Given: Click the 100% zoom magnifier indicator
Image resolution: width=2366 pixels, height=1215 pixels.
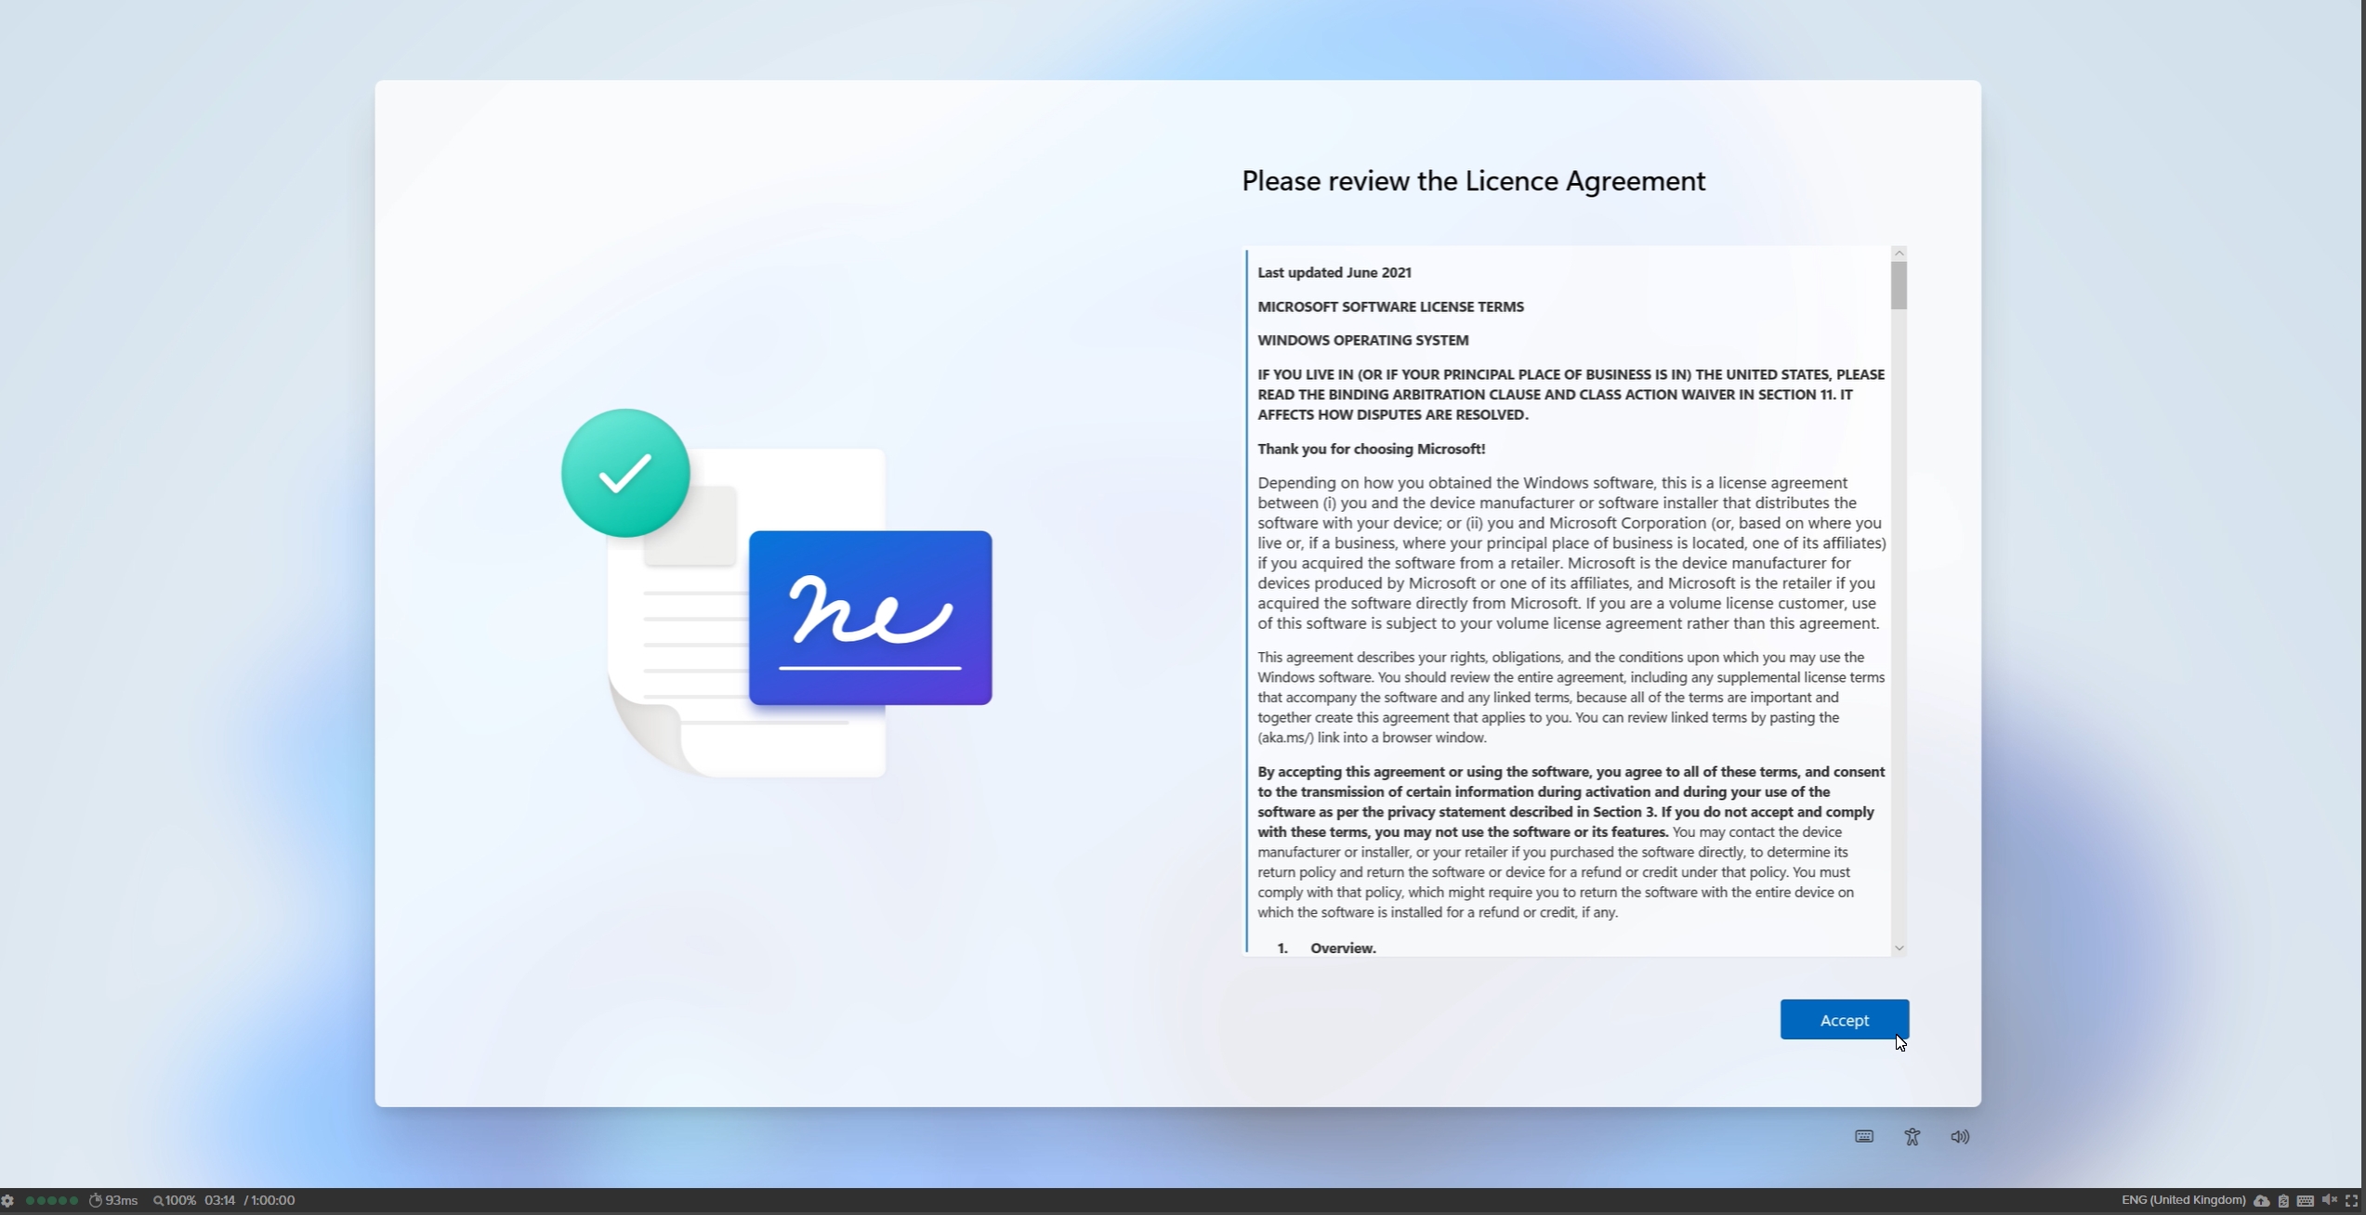Looking at the screenshot, I should coord(175,1200).
